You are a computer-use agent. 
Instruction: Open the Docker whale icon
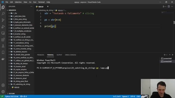point(3,59)
